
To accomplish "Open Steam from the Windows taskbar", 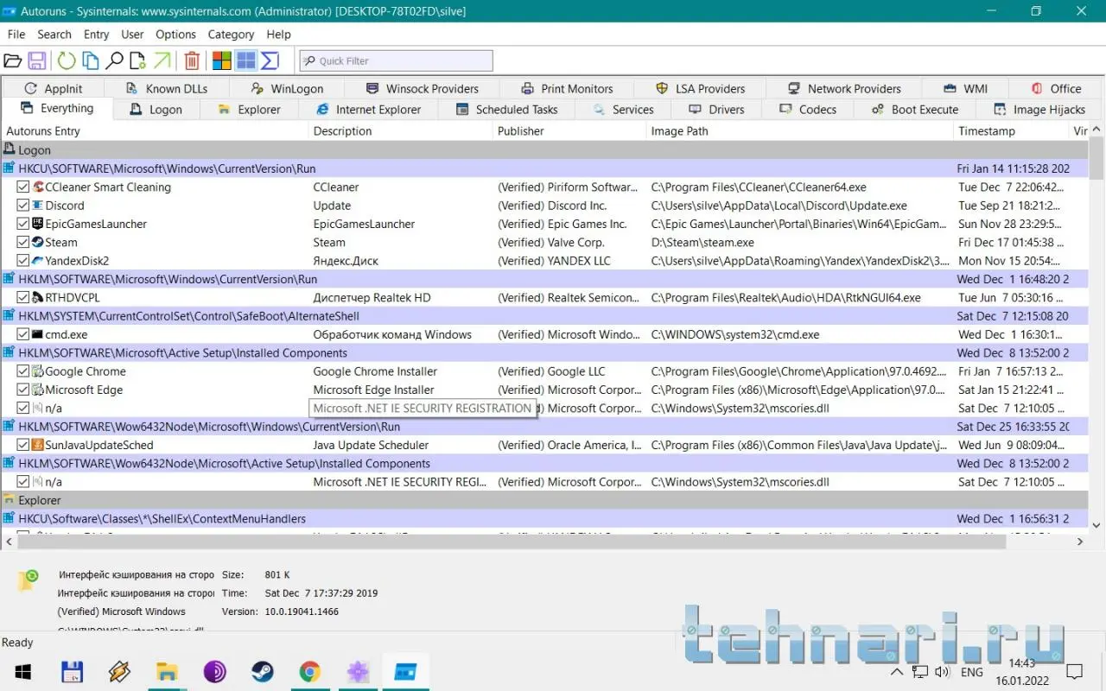I will click(x=263, y=672).
